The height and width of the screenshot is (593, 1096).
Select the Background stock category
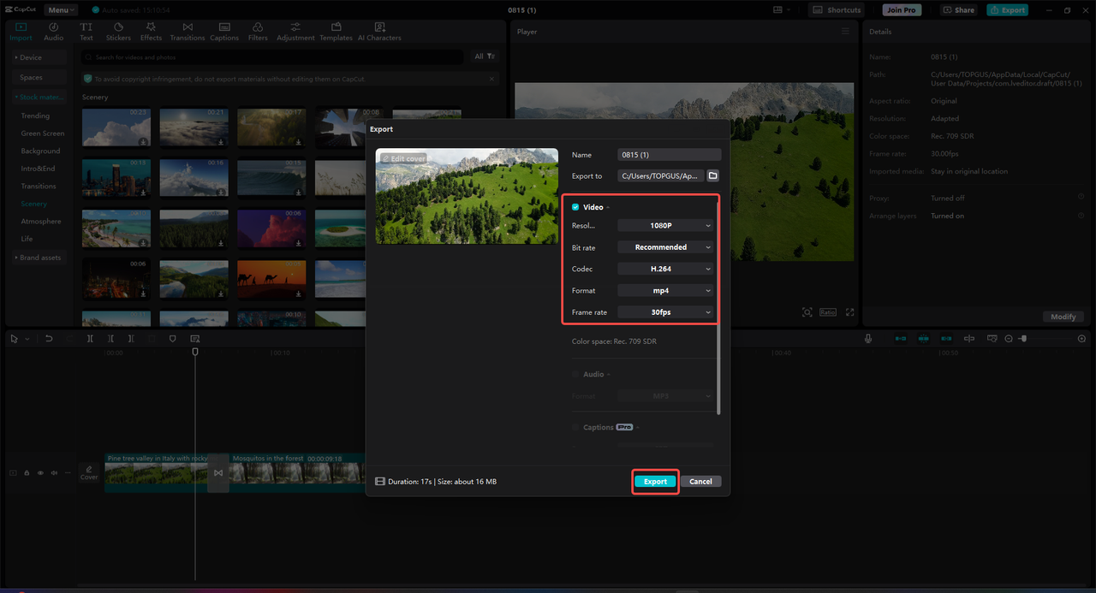pos(40,151)
